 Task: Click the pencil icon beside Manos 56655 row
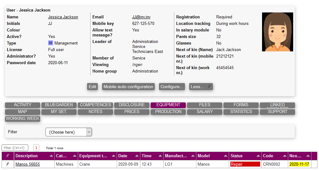(8, 164)
